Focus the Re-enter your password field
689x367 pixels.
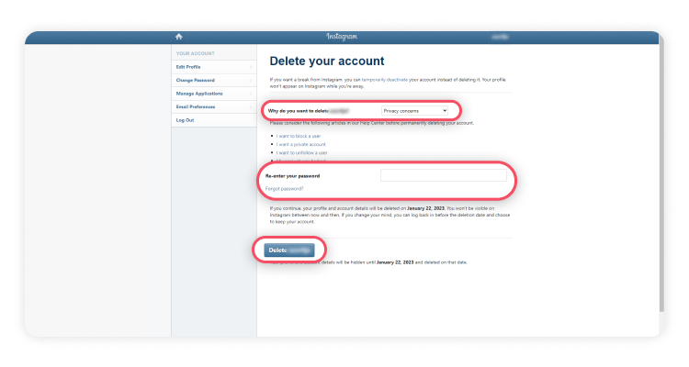coord(444,175)
